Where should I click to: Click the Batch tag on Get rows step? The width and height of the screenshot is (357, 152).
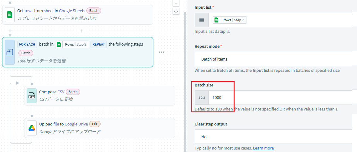point(94,11)
